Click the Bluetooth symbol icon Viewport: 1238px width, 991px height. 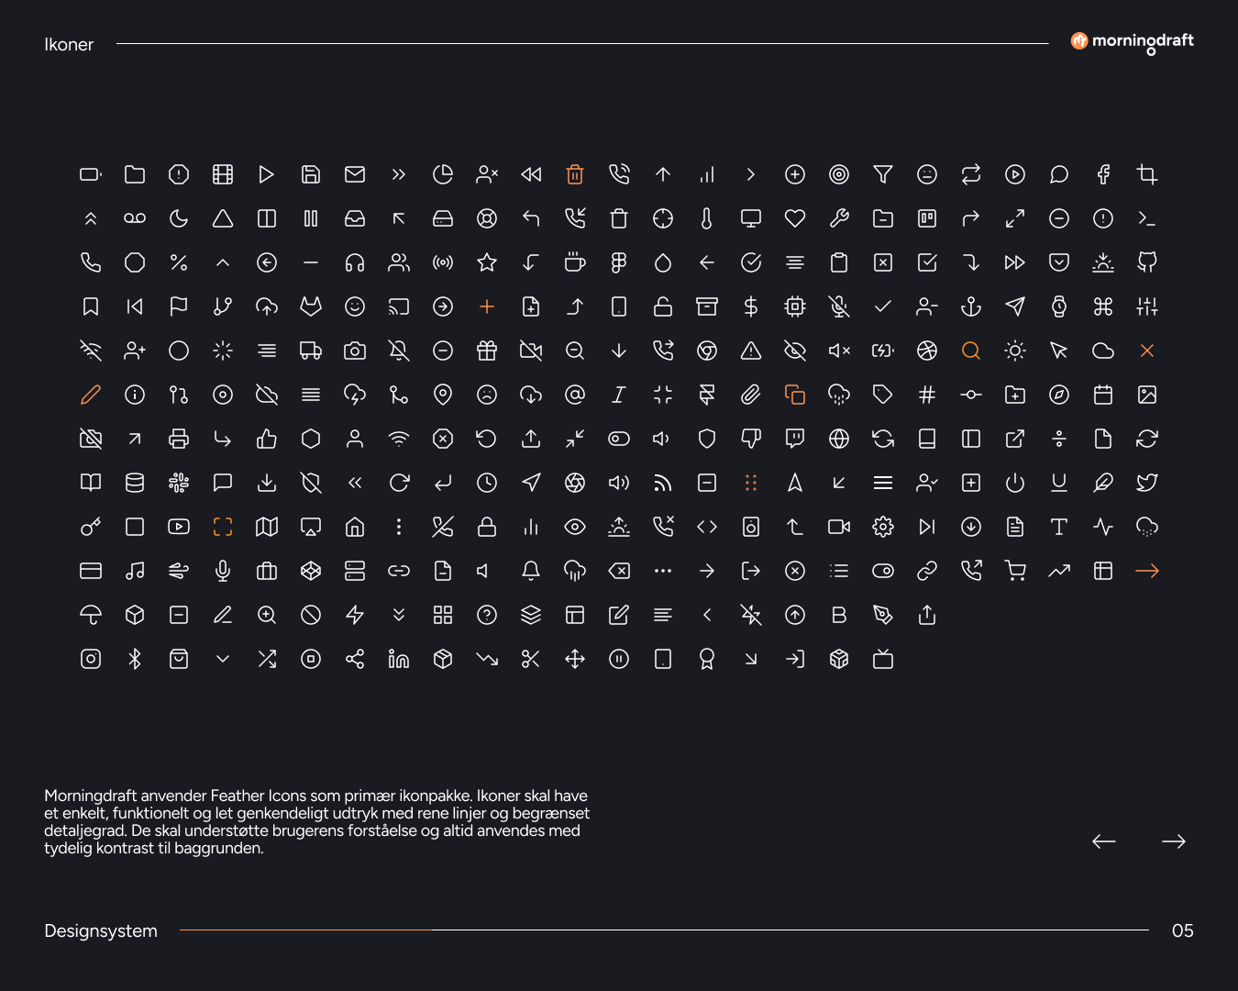click(x=135, y=659)
